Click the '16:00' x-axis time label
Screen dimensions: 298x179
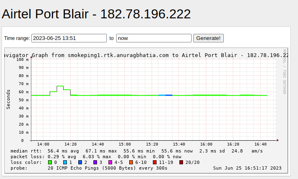(206, 144)
